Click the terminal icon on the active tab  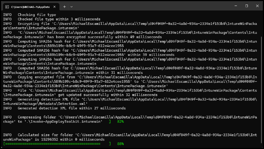click(7, 7)
